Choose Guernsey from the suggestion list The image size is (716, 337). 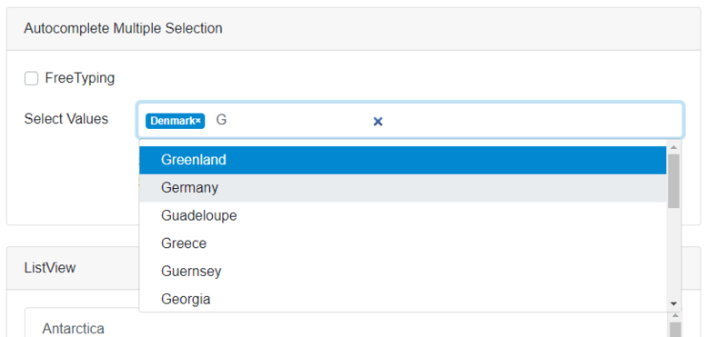click(402, 272)
